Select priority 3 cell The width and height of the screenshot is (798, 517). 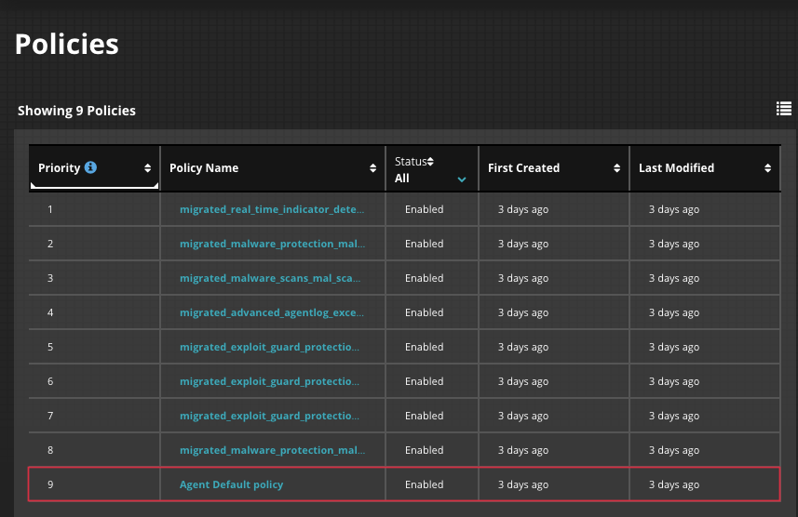(x=94, y=279)
